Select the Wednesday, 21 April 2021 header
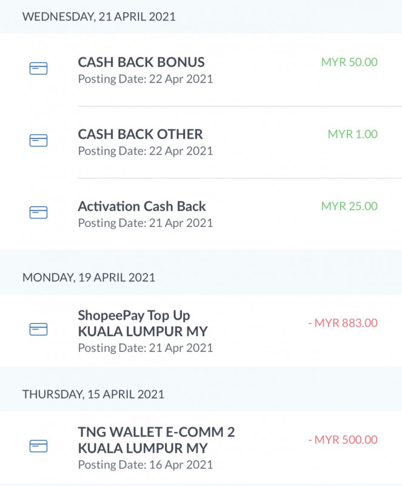Screen dimensions: 402x486 (99, 17)
